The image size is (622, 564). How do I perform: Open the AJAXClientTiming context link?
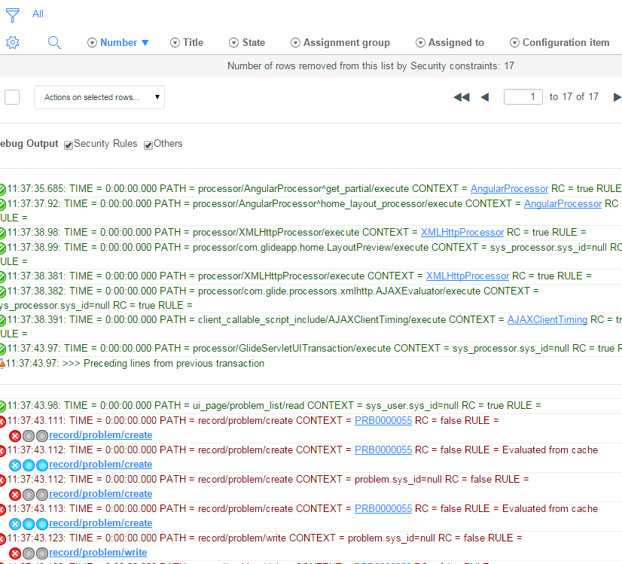click(x=547, y=320)
